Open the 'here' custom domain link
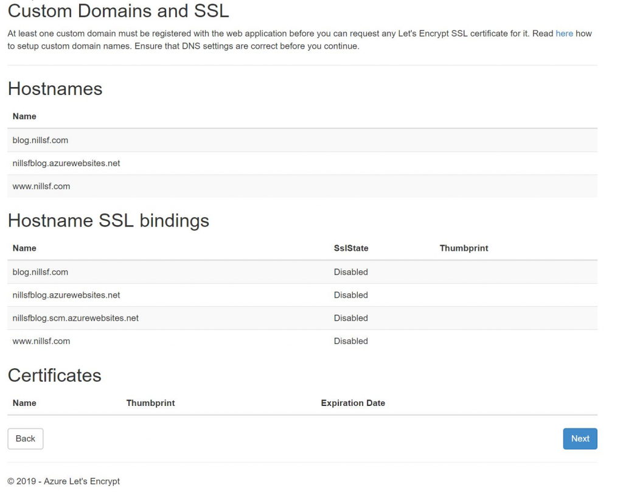This screenshot has height=493, width=623. pyautogui.click(x=564, y=33)
